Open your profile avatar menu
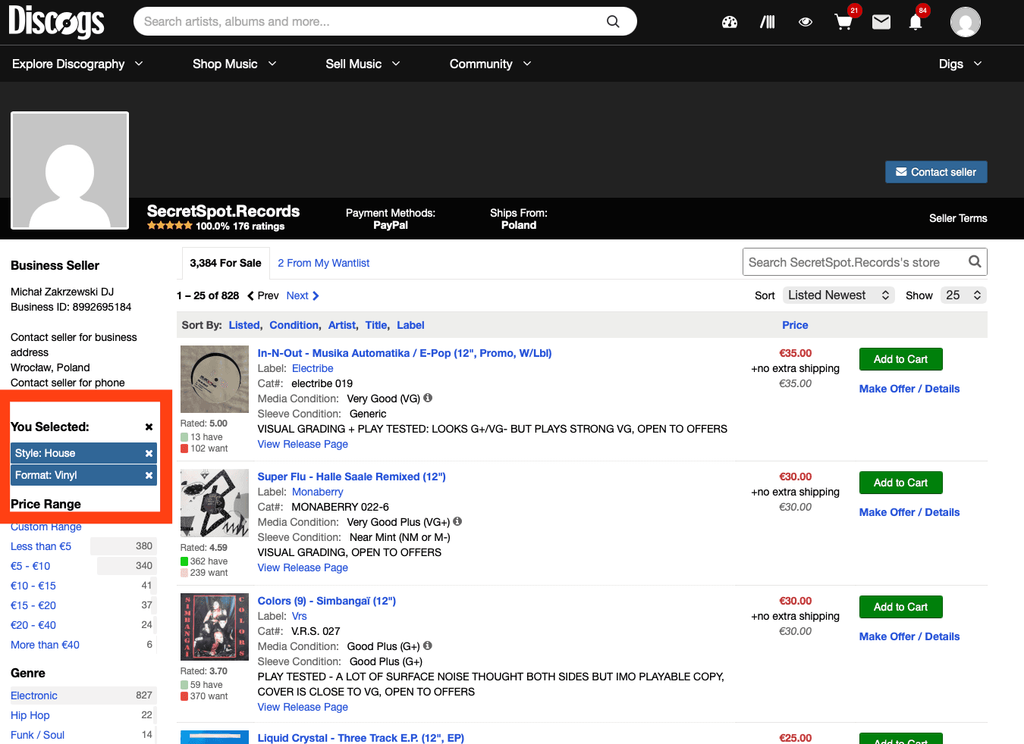This screenshot has height=744, width=1024. click(x=965, y=22)
